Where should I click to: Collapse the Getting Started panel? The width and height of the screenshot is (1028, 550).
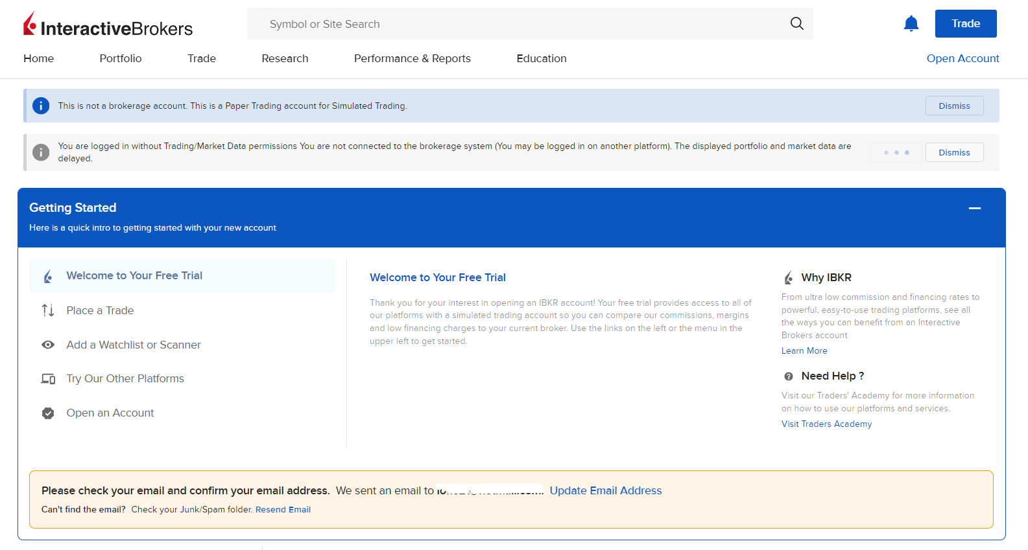974,208
